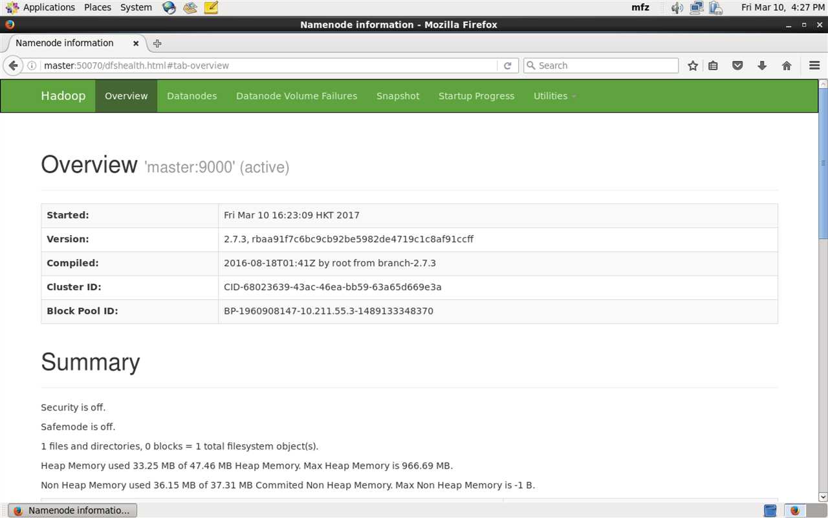Click the Block Pool ID value BP-1960908147
Image resolution: width=828 pixels, height=518 pixels.
(x=329, y=311)
